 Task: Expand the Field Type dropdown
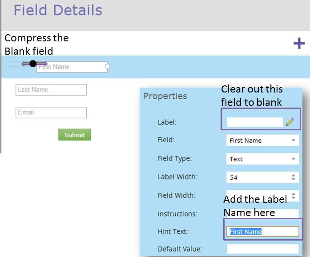pos(262,159)
